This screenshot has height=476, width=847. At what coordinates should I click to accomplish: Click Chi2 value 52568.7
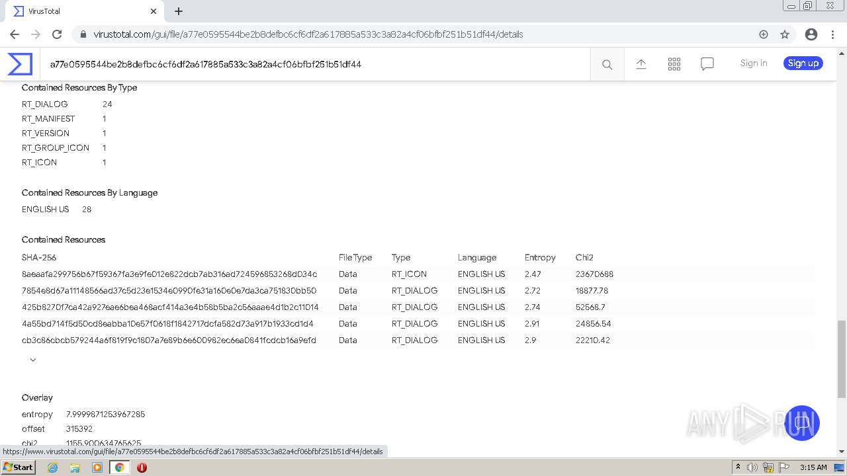click(x=590, y=307)
